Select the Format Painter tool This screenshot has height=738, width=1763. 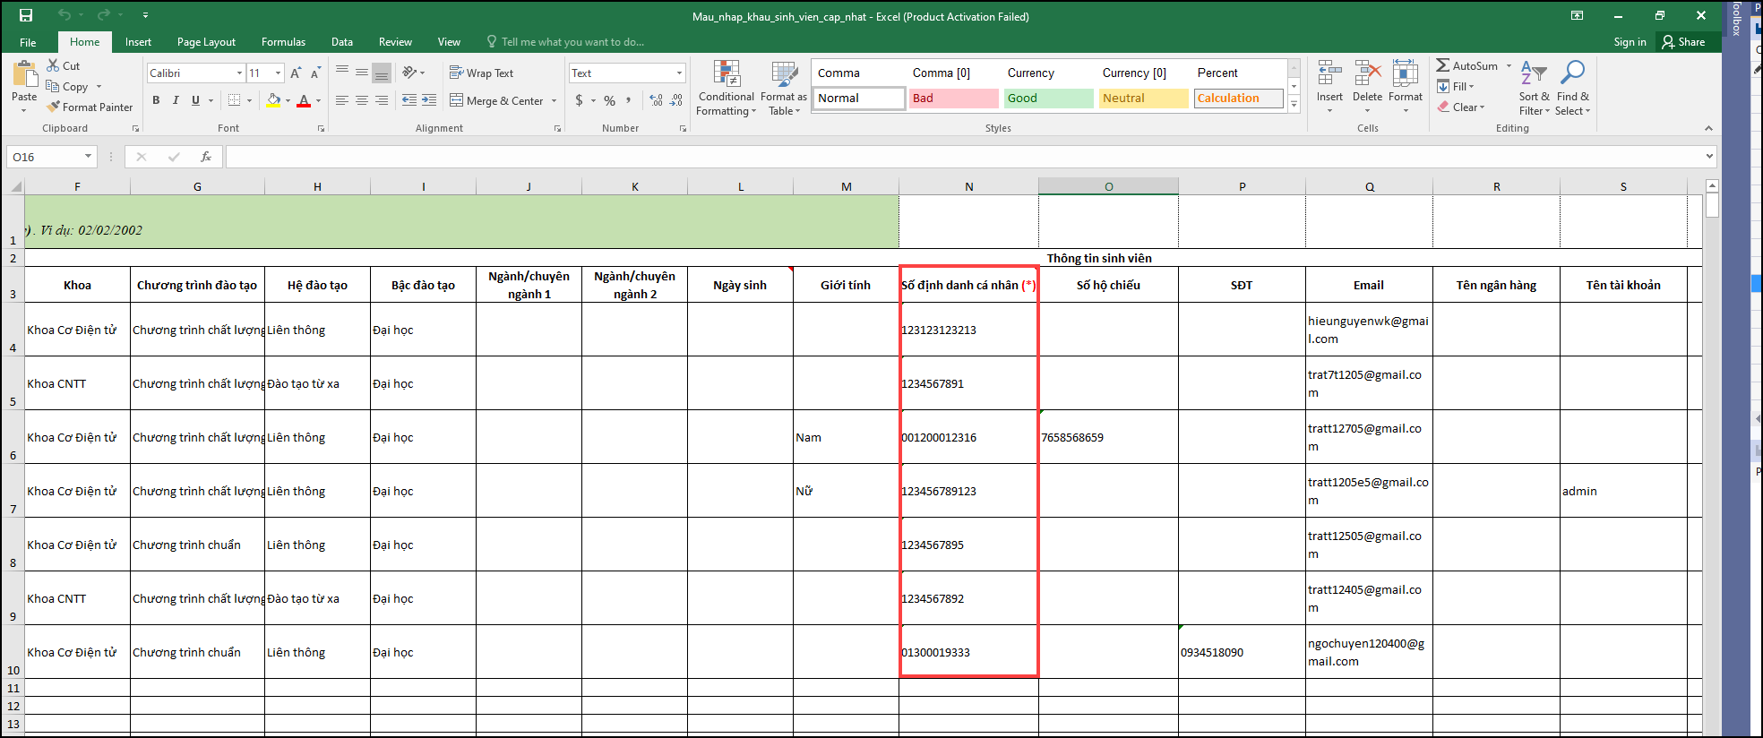click(90, 107)
